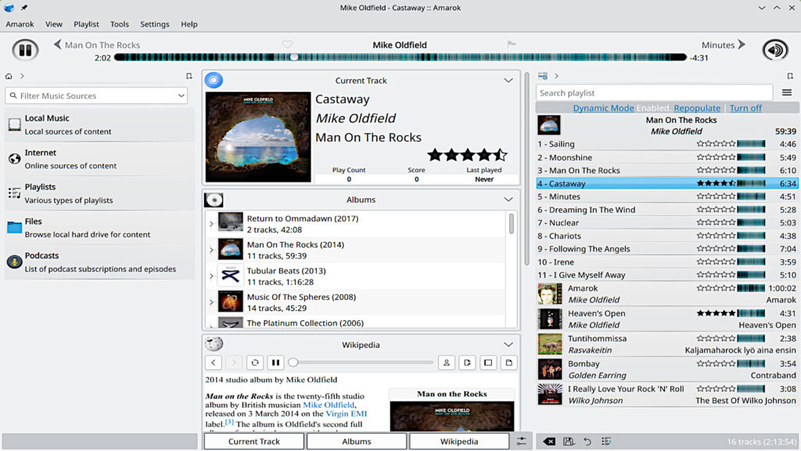Screen dimensions: 801x451
Task: Rate the Nuclear track with stars
Action: tap(717, 222)
